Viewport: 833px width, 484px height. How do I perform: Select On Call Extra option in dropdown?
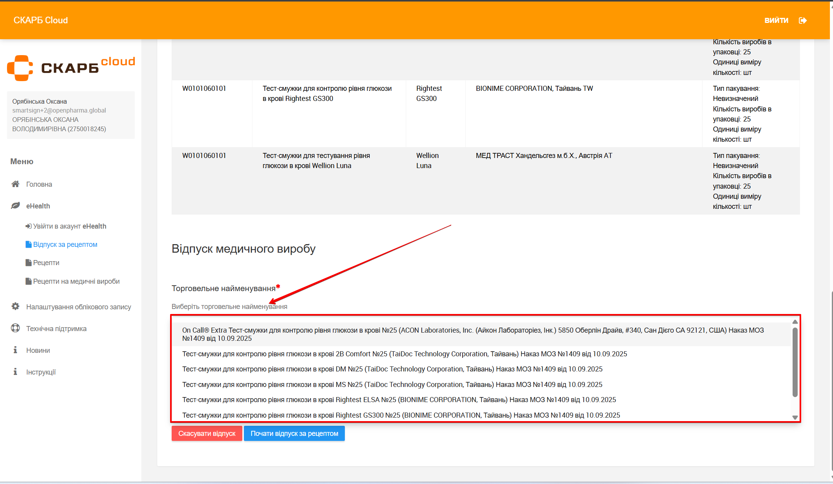click(473, 334)
